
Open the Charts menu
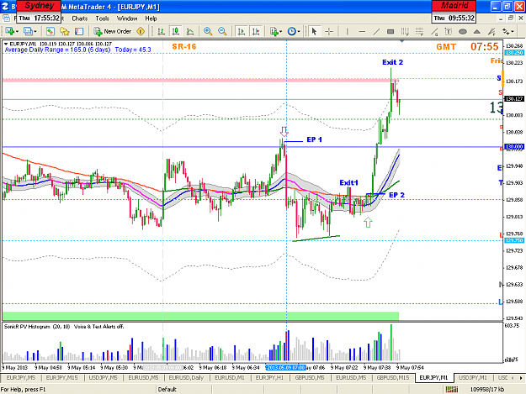pyautogui.click(x=80, y=18)
